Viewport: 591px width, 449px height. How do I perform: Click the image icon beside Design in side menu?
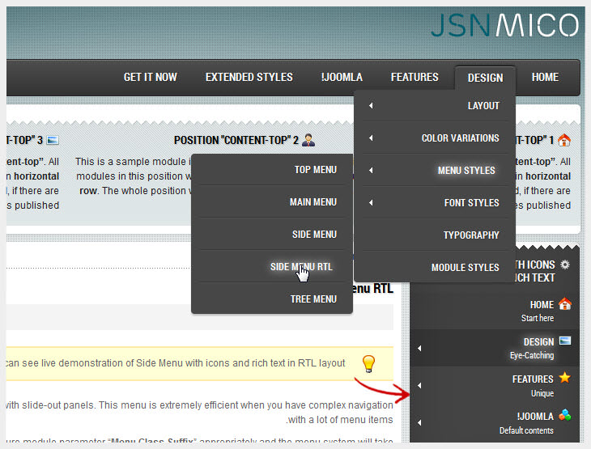564,341
